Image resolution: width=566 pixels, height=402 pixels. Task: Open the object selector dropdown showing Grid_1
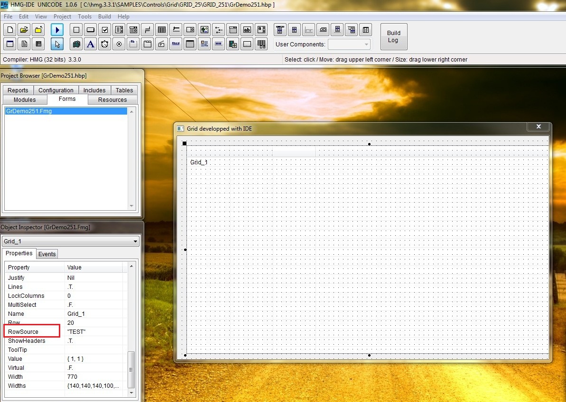pyautogui.click(x=135, y=241)
